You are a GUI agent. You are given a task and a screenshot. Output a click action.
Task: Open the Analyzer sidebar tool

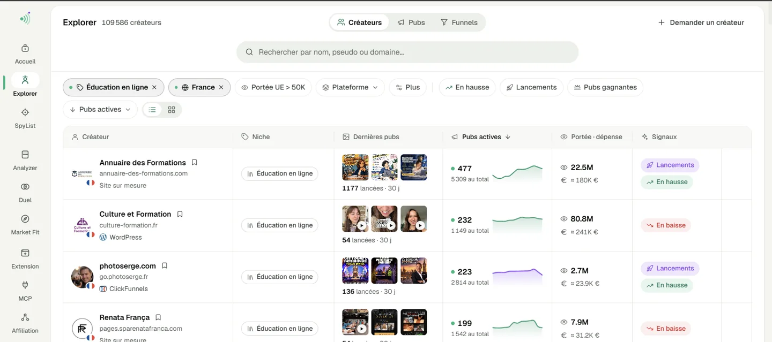coord(25,161)
